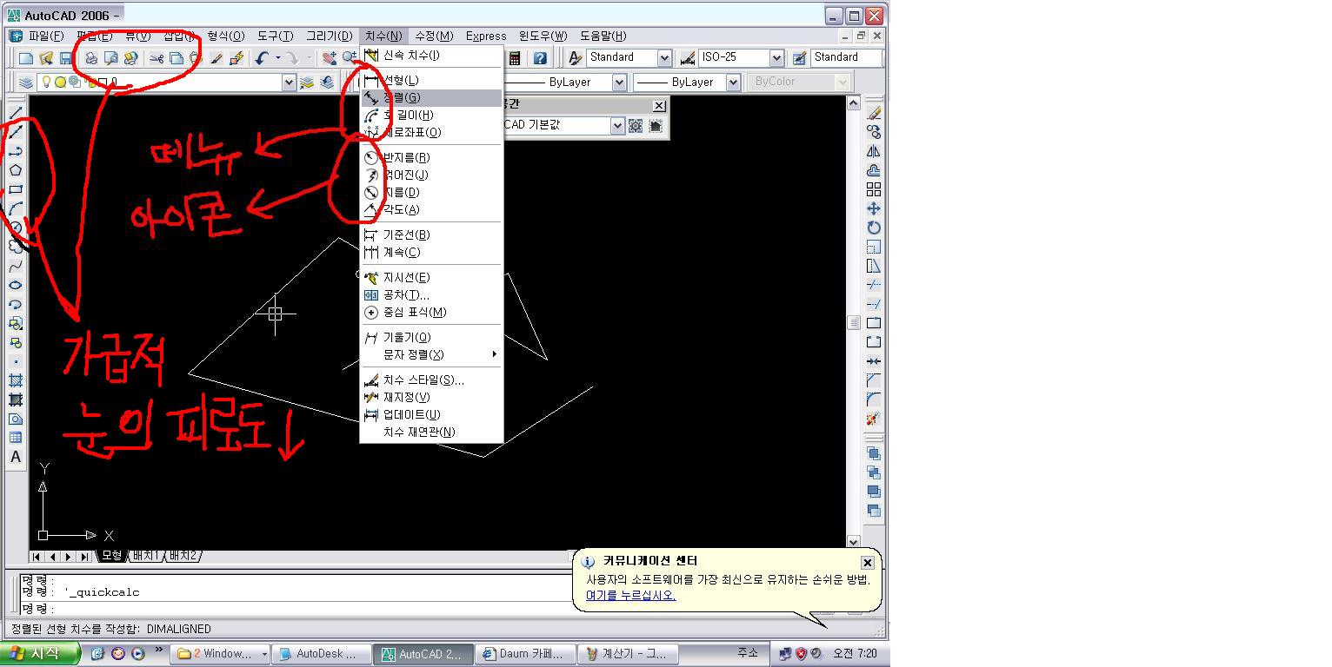Switch to the 배치1 layout tab

145,556
